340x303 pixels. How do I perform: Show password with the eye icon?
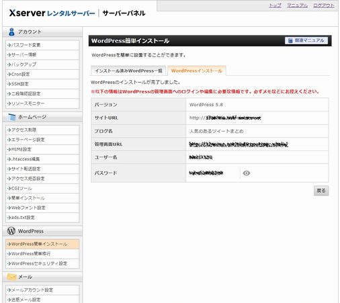tap(247, 173)
